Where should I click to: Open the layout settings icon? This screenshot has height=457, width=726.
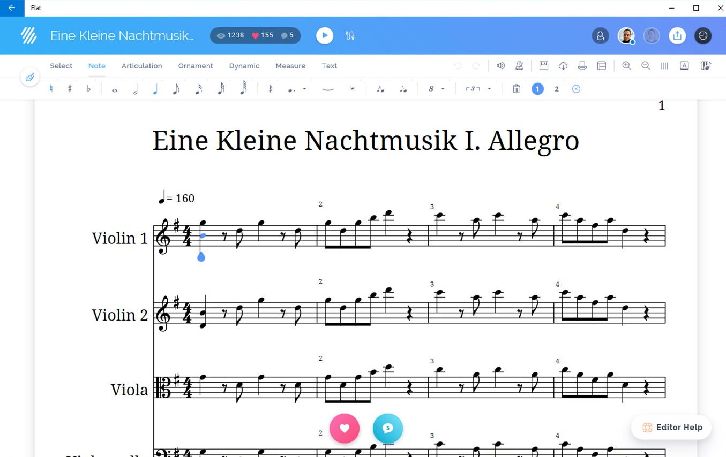pos(602,66)
